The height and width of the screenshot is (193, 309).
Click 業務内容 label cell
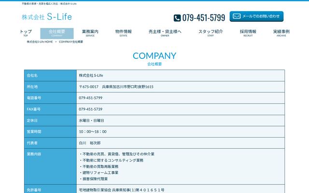[x=50, y=166]
